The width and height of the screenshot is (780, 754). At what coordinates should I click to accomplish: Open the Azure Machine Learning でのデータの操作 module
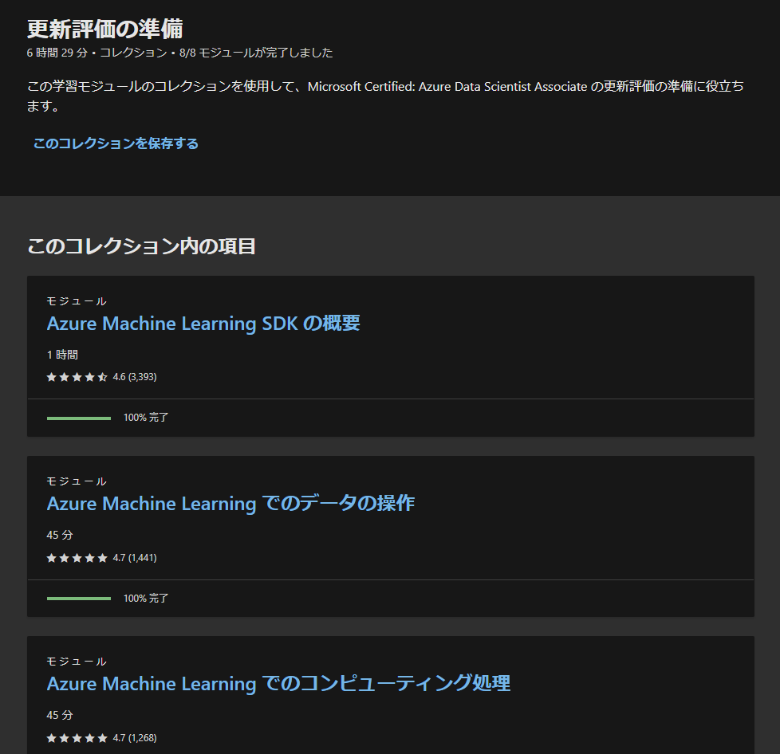(230, 504)
